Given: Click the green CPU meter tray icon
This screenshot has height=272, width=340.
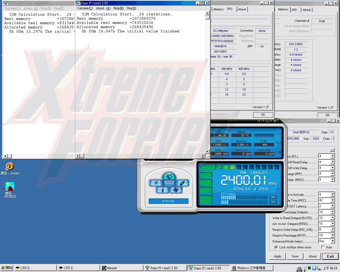Looking at the screenshot, I should [x=309, y=268].
